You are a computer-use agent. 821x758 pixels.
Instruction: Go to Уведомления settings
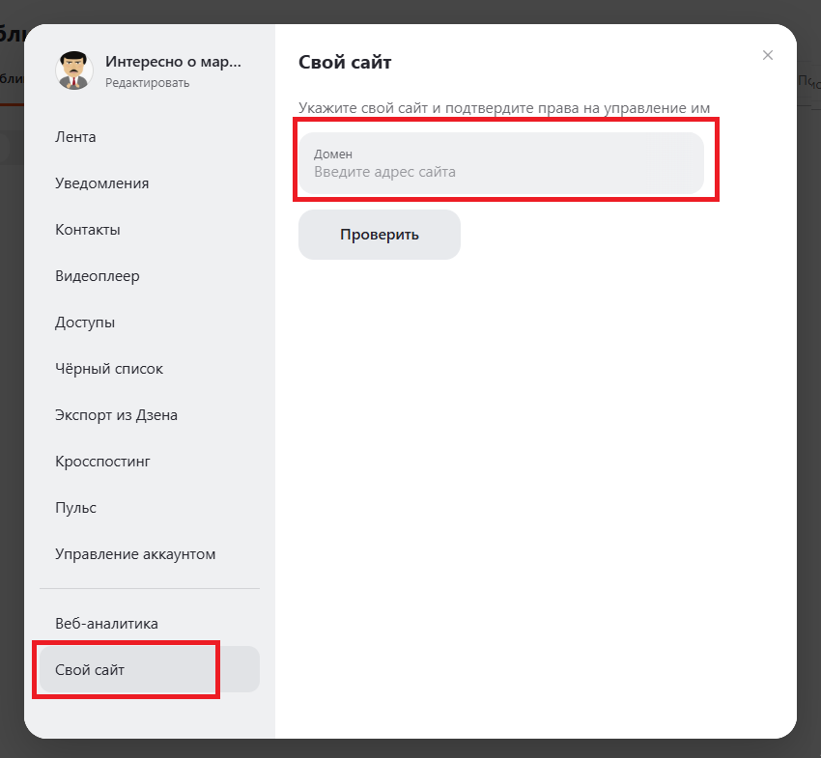[x=101, y=183]
